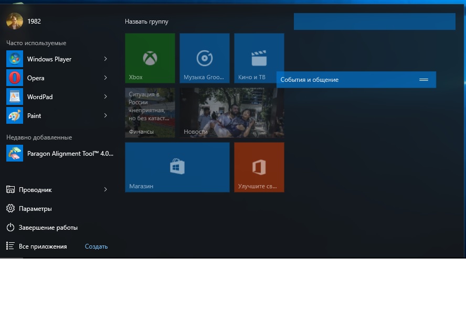The width and height of the screenshot is (466, 322).
Task: Select Завершение работы menu entry text
Action: pyautogui.click(x=48, y=228)
